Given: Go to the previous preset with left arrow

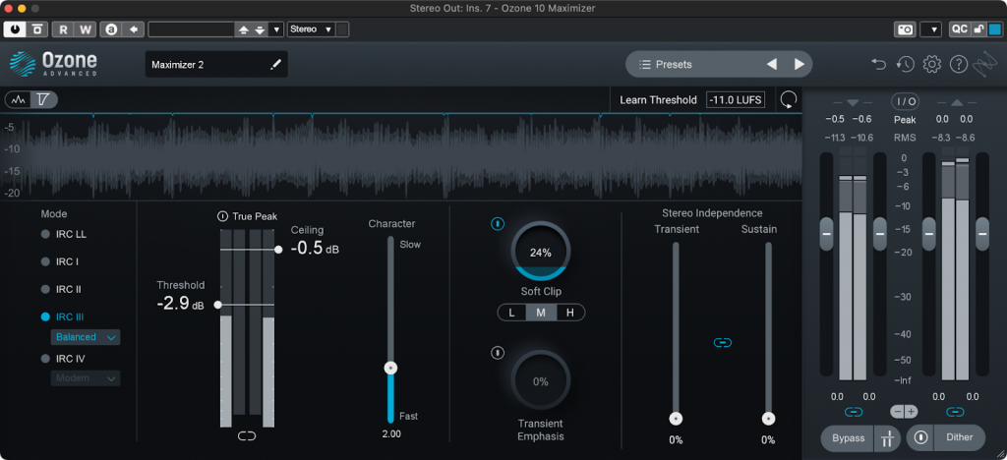Looking at the screenshot, I should coord(772,64).
